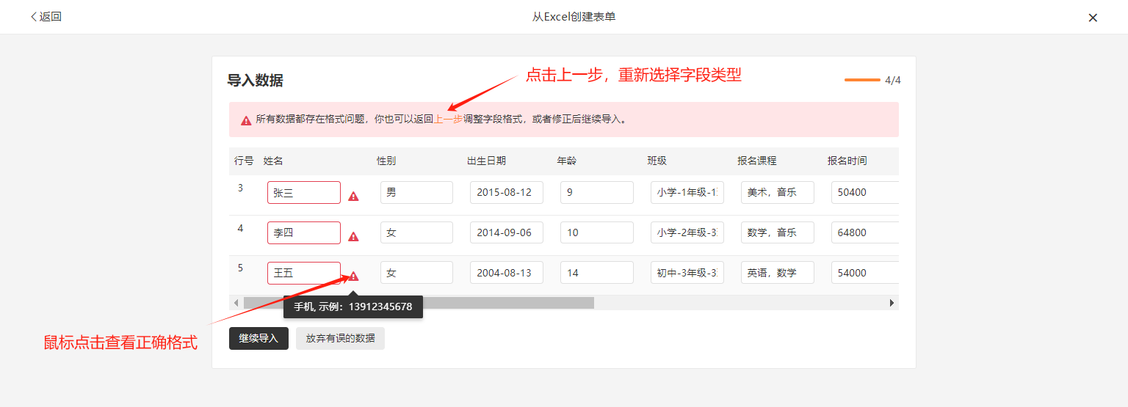
Task: Click the warning icon next to 张三
Action: pyautogui.click(x=353, y=197)
